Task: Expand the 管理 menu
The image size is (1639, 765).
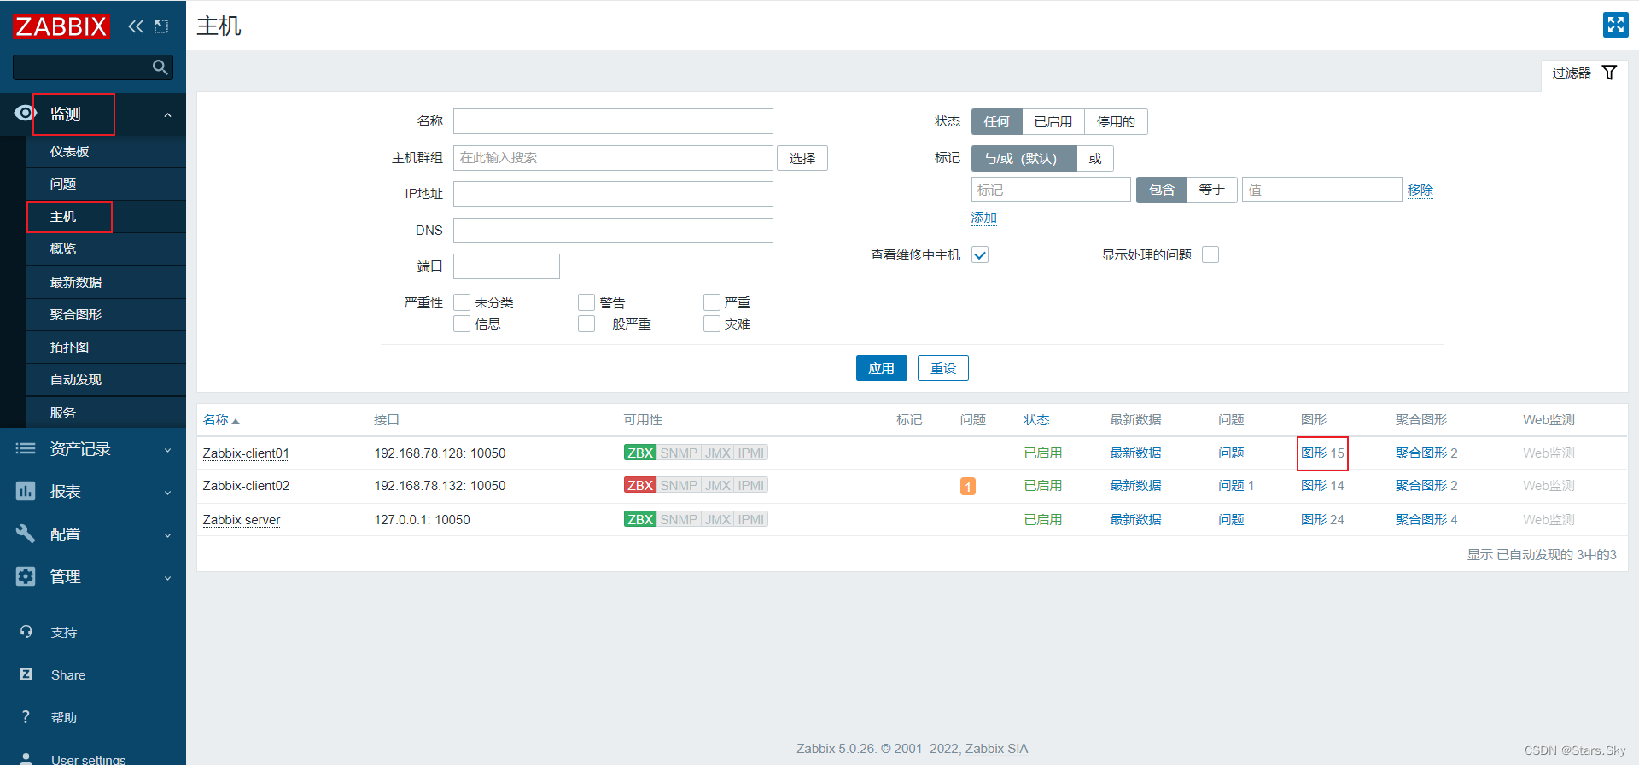Action: [x=167, y=578]
